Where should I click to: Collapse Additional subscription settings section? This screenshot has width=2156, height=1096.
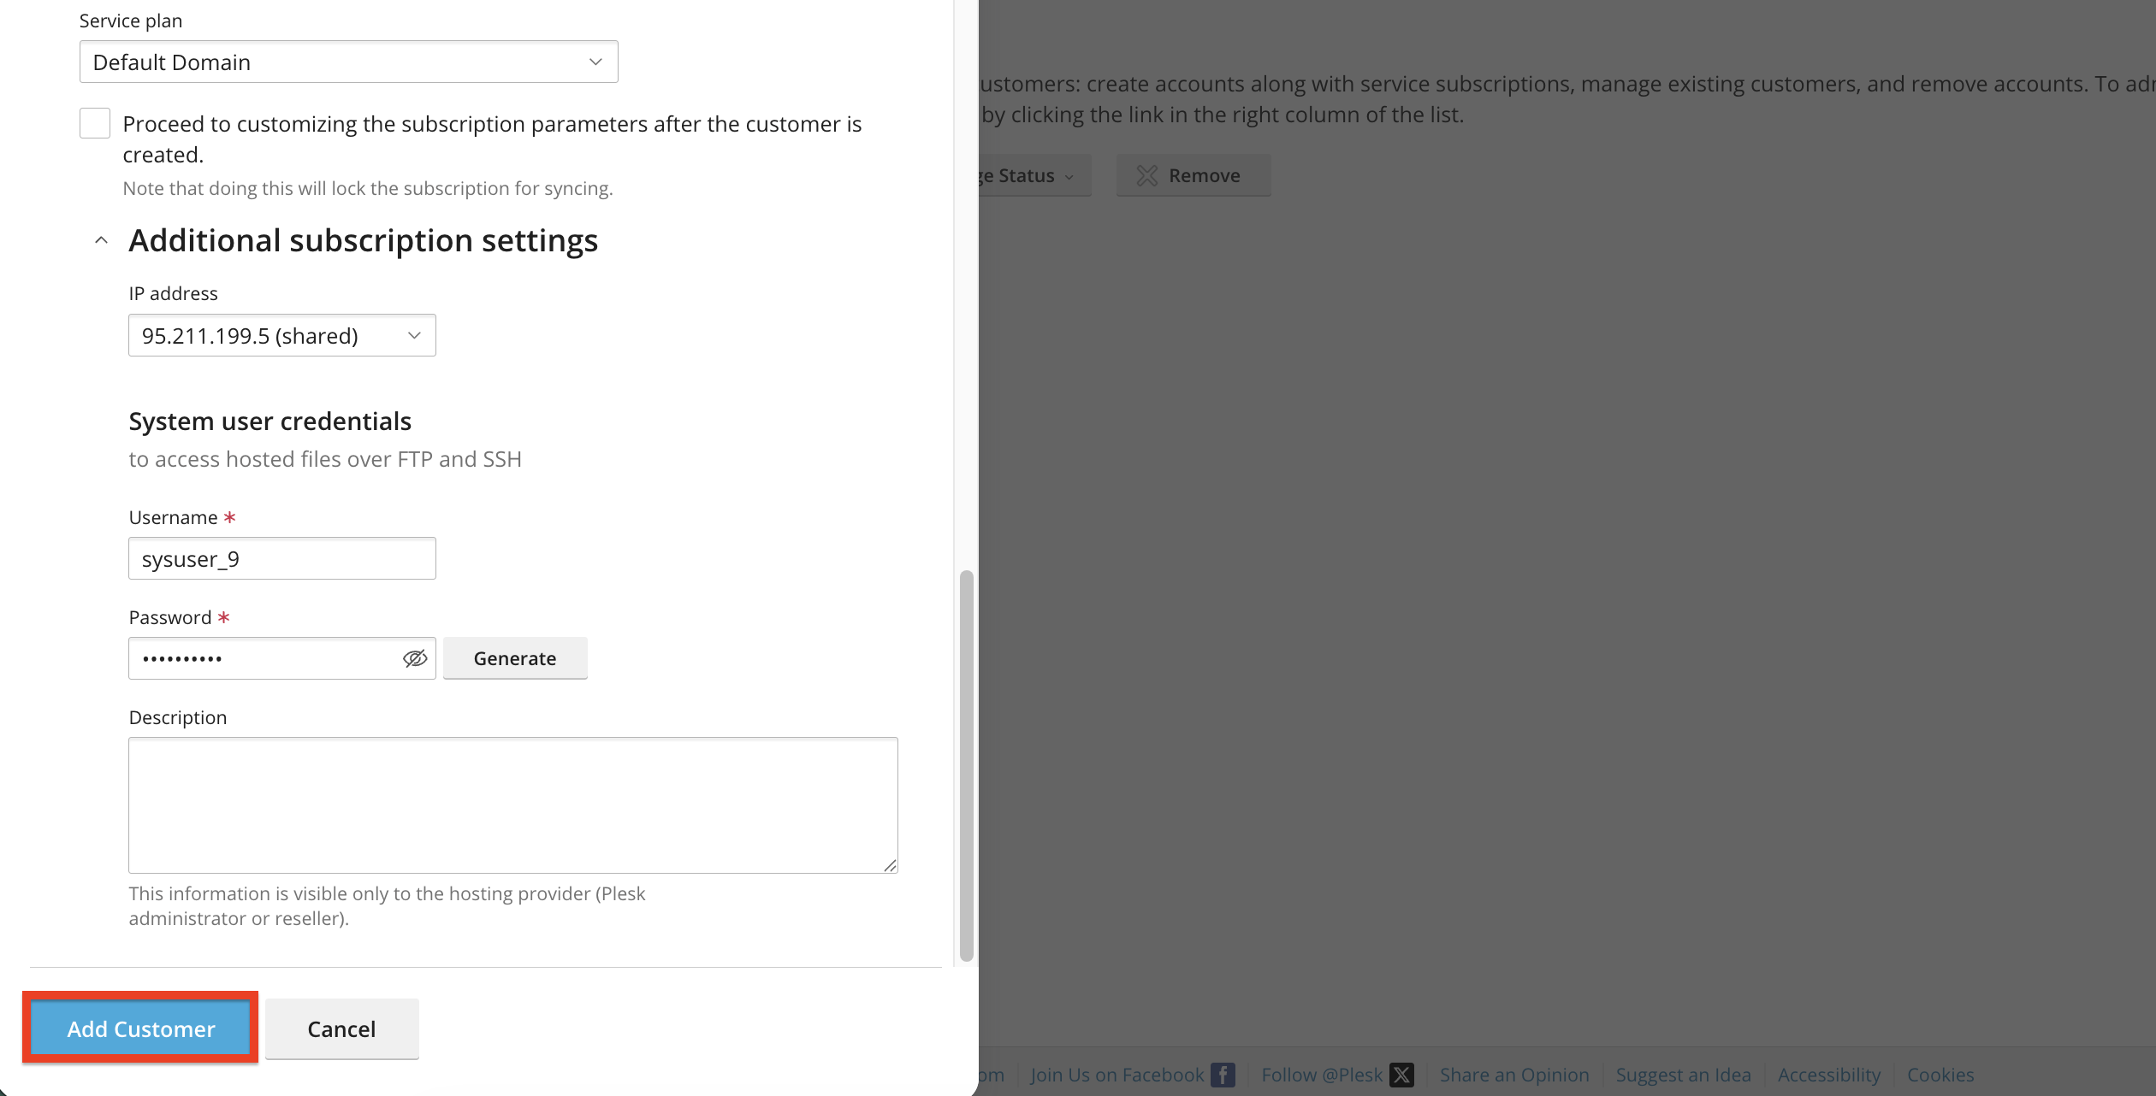point(101,240)
